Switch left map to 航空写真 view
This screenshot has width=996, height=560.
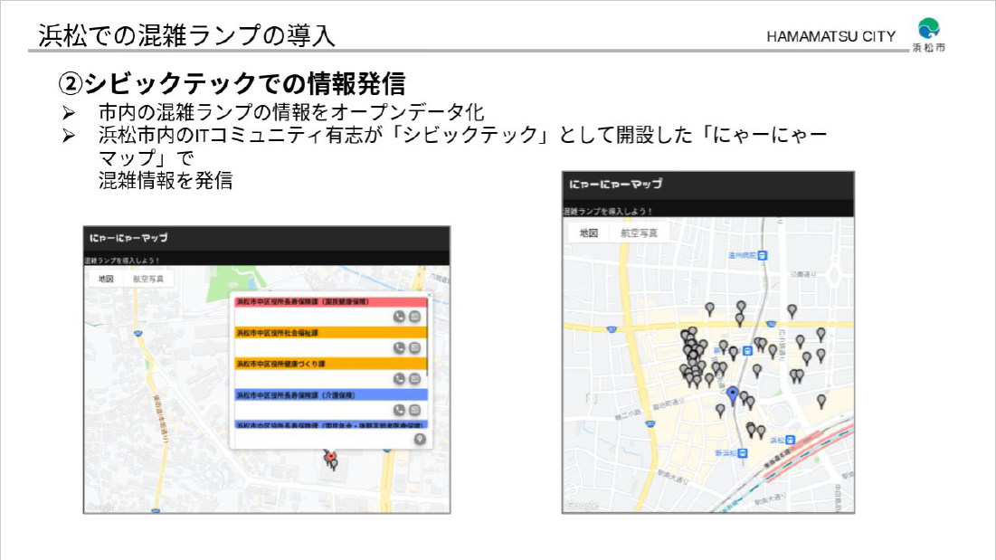[x=148, y=279]
